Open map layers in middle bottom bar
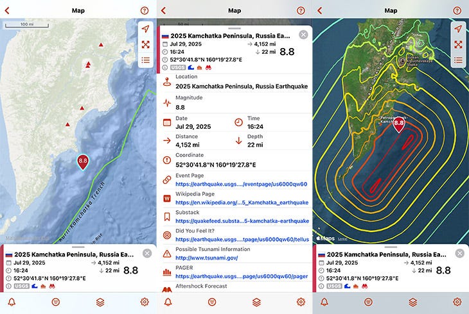 [x=256, y=302]
